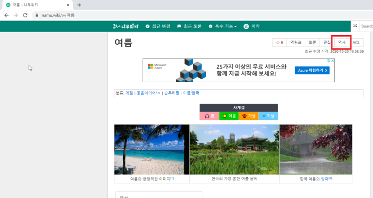Open the Korean pavilion summer image
The width and height of the screenshot is (373, 198).
click(234, 149)
